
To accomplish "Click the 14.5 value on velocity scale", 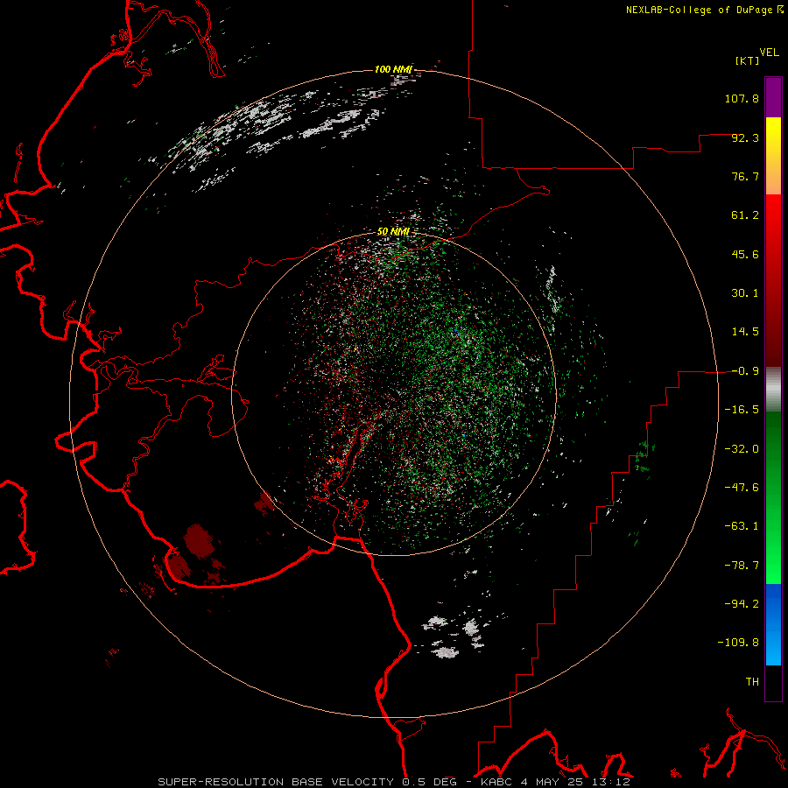I will 745,332.
